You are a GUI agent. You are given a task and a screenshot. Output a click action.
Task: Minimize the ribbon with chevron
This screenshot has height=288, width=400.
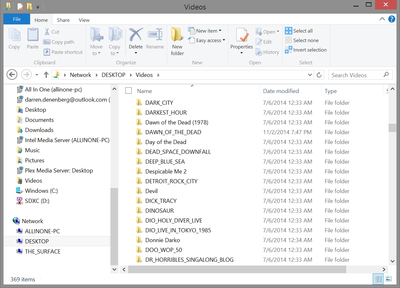click(382, 19)
